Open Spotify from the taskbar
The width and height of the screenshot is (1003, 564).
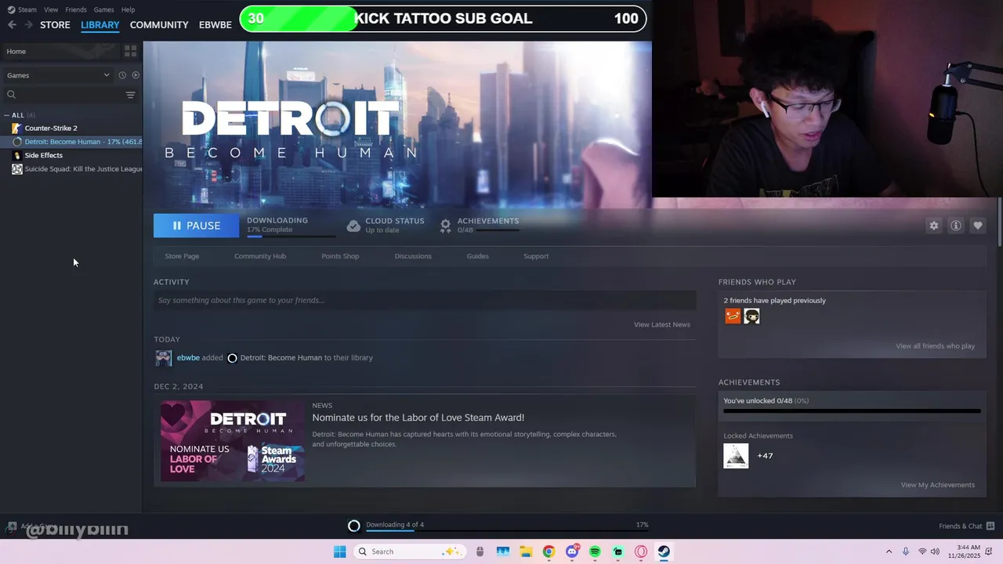(595, 551)
